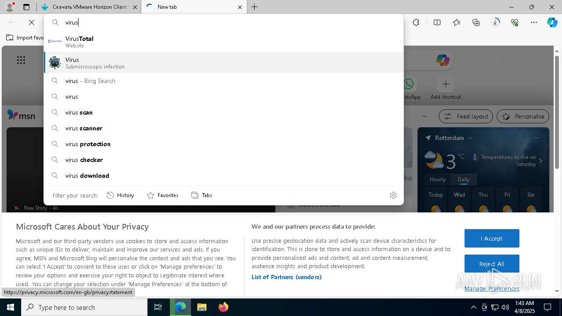
Task: Open the app launcher grid icon
Action: [x=21, y=60]
